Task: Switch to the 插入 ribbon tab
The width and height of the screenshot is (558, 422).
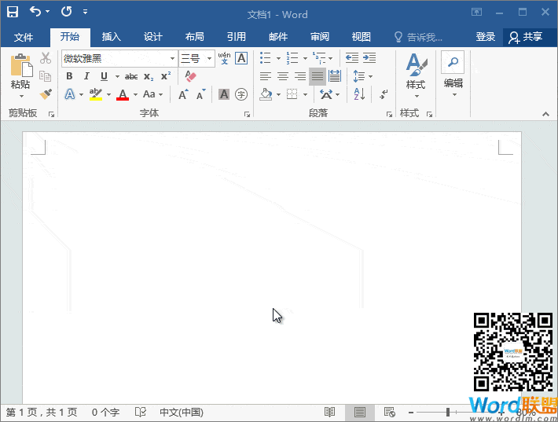Action: tap(112, 37)
